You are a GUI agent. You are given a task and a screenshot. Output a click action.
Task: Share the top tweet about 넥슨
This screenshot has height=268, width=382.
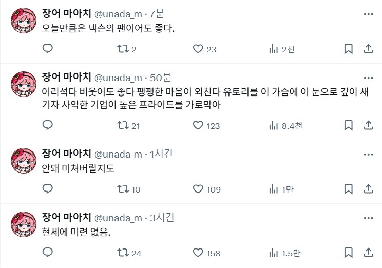[368, 49]
